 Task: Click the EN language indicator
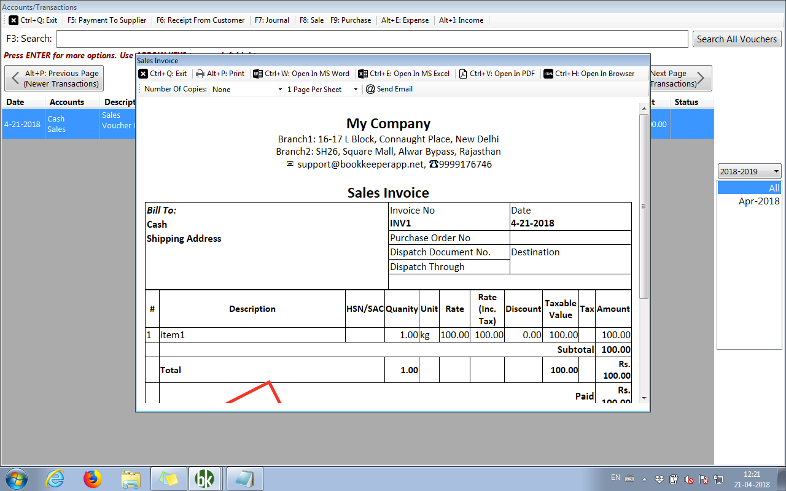point(615,477)
